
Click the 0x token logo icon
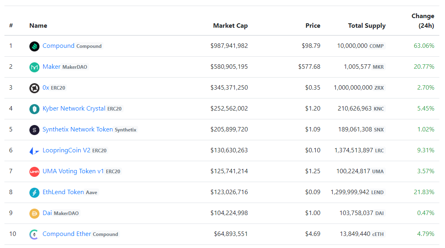click(x=34, y=88)
